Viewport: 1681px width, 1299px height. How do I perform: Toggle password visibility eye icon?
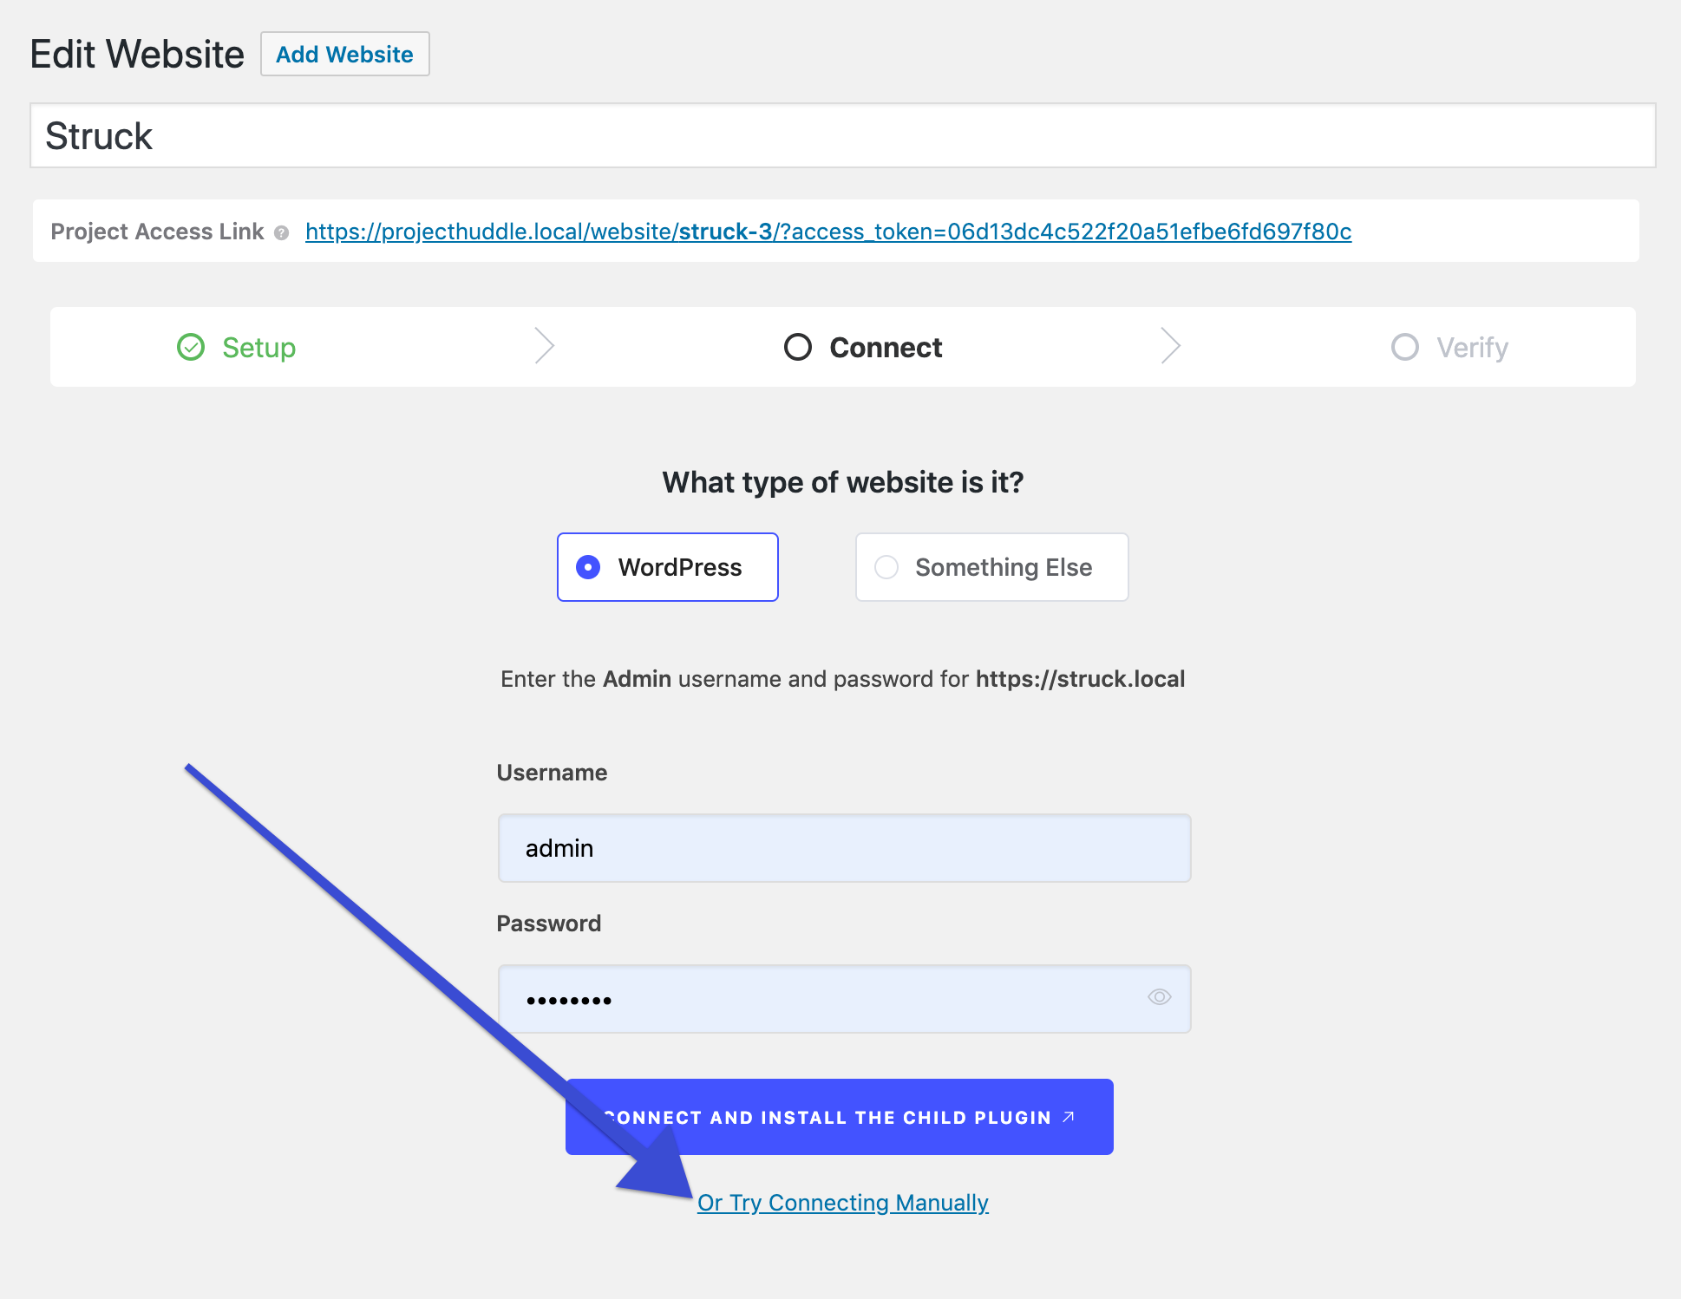click(1159, 997)
